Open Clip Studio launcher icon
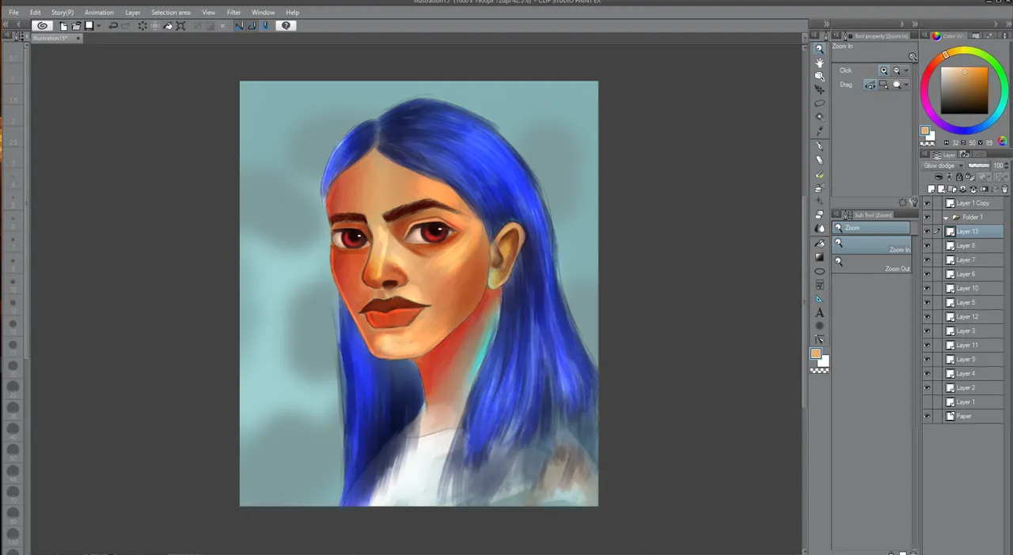This screenshot has width=1013, height=555. point(43,25)
